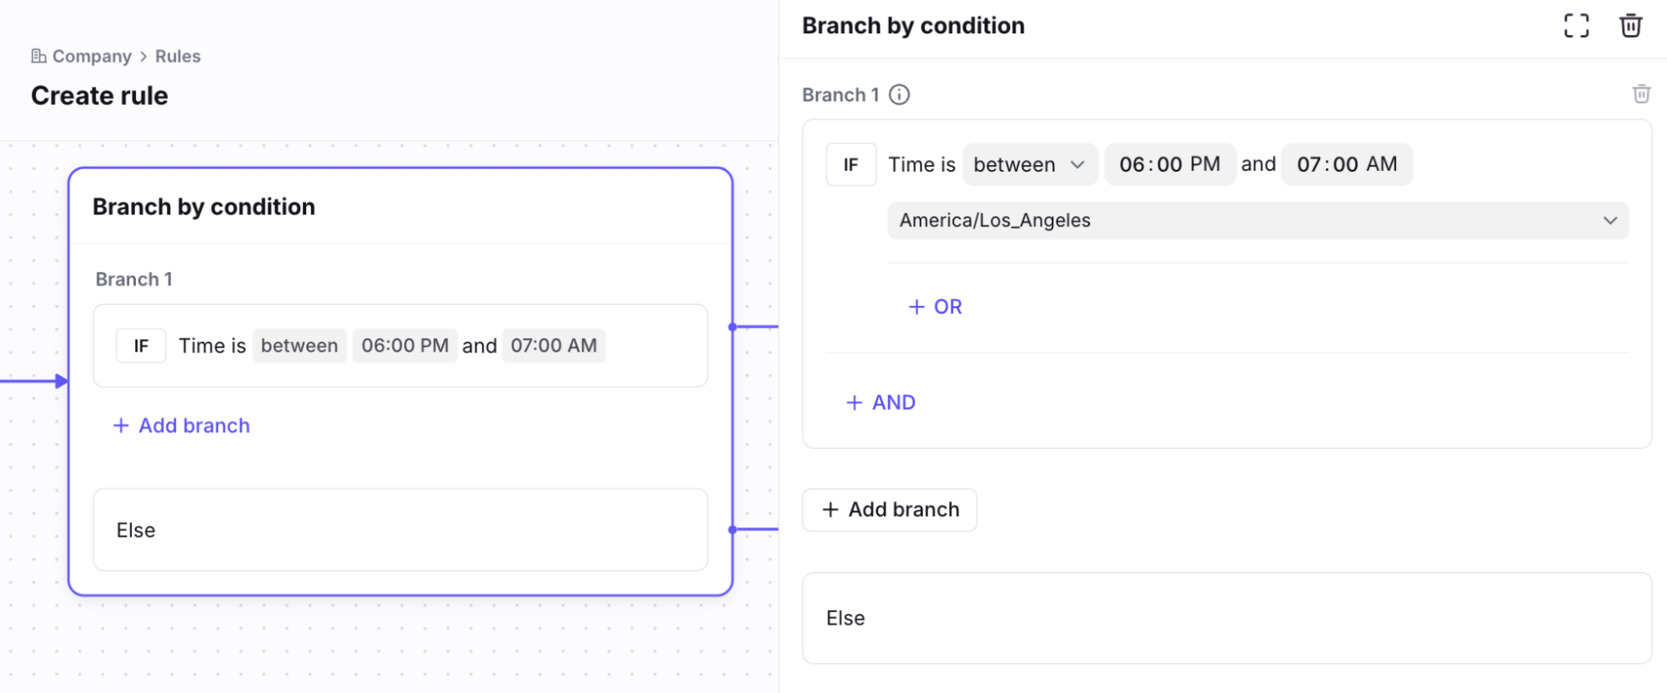The image size is (1667, 693).
Task: Select the Else block in the canvas node
Action: (400, 530)
